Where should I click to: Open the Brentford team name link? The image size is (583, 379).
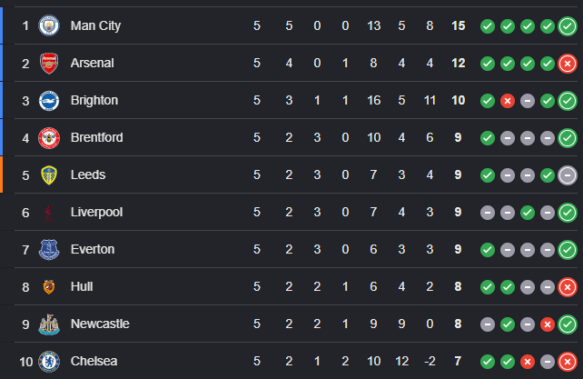click(x=96, y=137)
